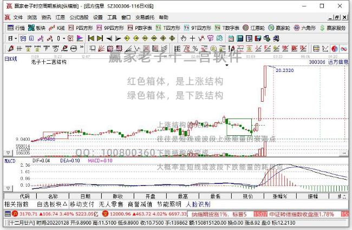Click the percent sign % tool icon
The image size is (352, 230).
click(x=195, y=48)
